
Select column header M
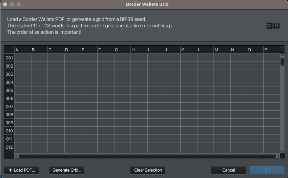pos(222,50)
